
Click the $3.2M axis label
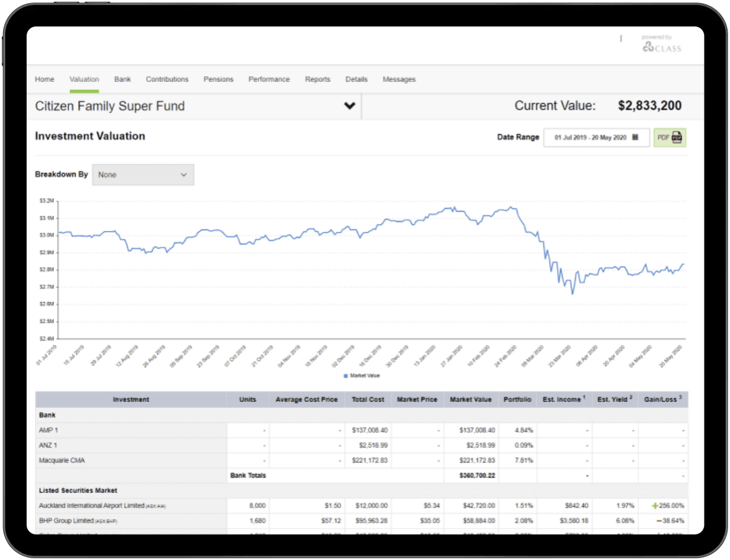point(47,201)
